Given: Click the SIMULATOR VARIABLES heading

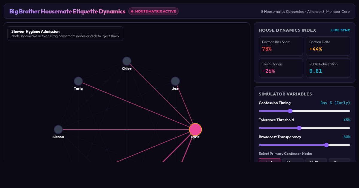Looking at the screenshot, I should (285, 94).
